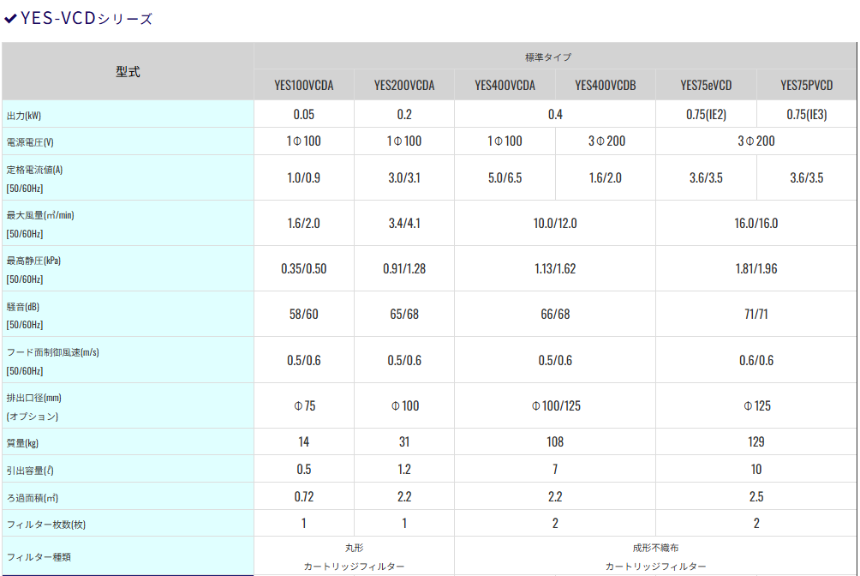Select the 0.75(IE2) output cell
860x576 pixels.
pyautogui.click(x=706, y=115)
